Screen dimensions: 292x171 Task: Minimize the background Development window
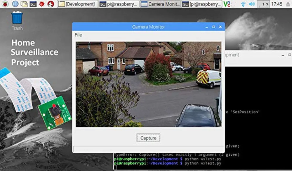pos(283,55)
